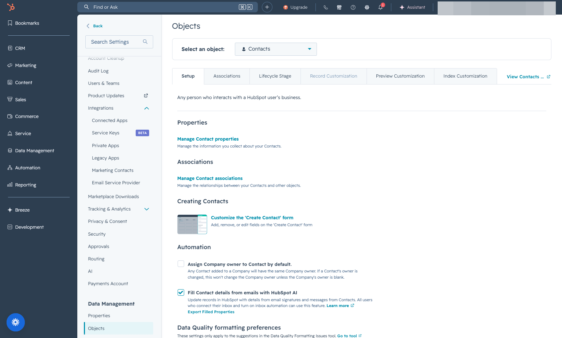Image resolution: width=562 pixels, height=338 pixels.
Task: Open Email Service Provider settings
Action: pyautogui.click(x=116, y=182)
